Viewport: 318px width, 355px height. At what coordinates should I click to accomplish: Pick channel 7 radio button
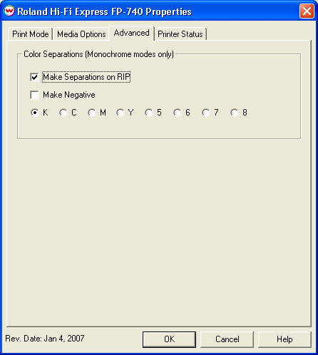click(206, 113)
